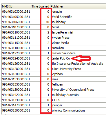106x115 pixels.
Task: Click the Gryphon publisher cell
Action: point(78,74)
